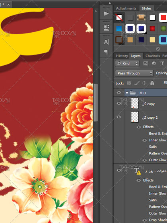Open the Pass Through blend mode dropdown
The image size is (167, 223).
(134, 73)
